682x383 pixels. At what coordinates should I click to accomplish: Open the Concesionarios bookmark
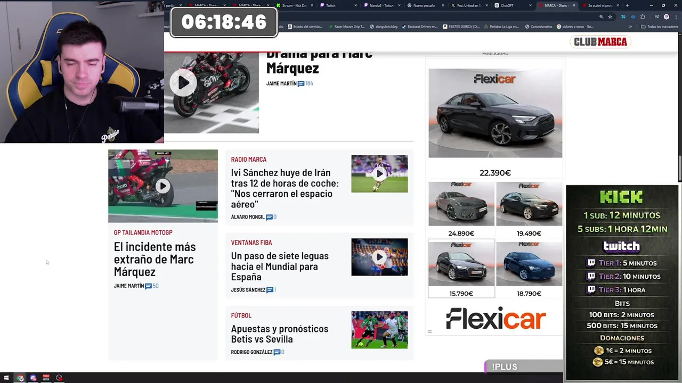coord(539,27)
